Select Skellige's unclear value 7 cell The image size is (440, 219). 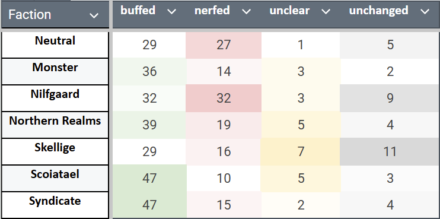(301, 151)
